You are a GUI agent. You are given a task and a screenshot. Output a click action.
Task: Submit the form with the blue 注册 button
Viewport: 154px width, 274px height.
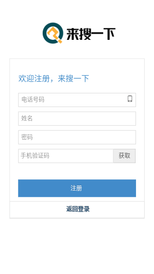[77, 188]
